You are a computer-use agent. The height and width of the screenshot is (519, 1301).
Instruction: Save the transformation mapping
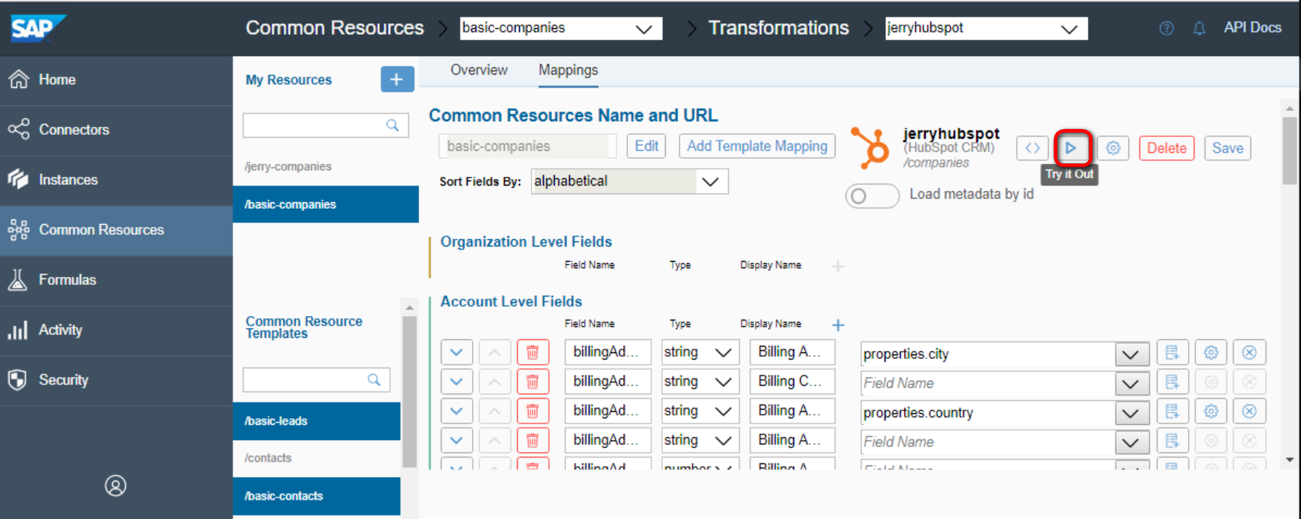pos(1227,148)
